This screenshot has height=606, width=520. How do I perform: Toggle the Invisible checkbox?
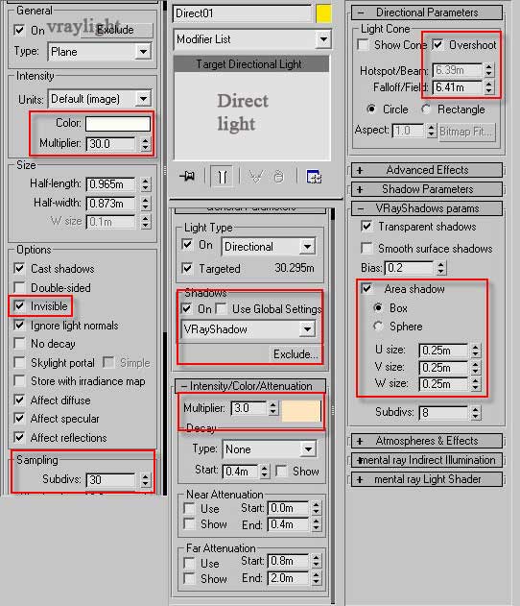click(19, 306)
